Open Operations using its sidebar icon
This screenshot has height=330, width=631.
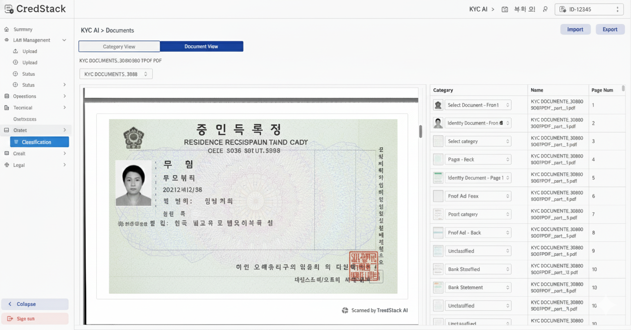6,96
